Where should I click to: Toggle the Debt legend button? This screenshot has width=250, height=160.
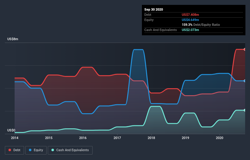point(14,150)
